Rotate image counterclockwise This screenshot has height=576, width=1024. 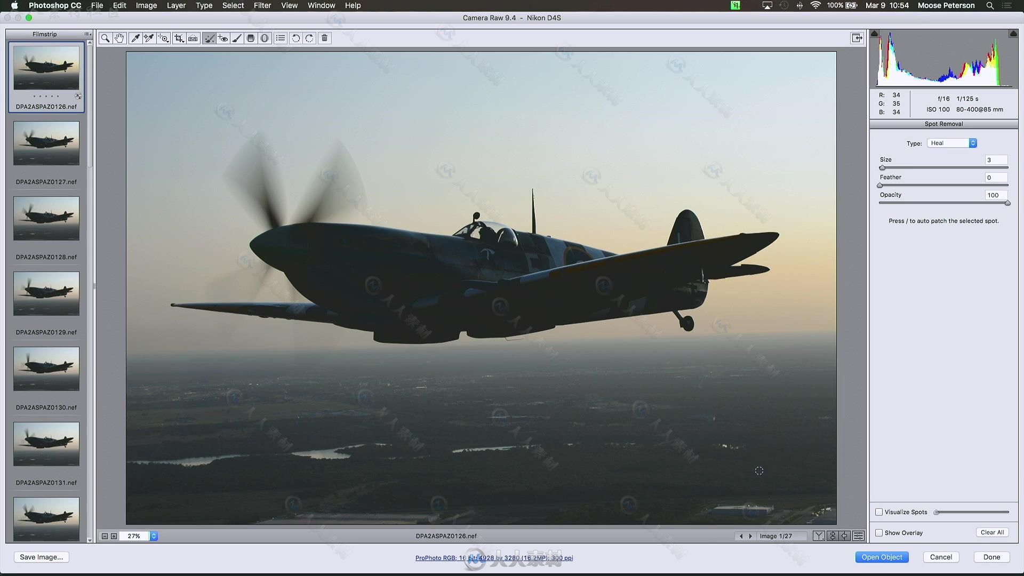pos(296,38)
